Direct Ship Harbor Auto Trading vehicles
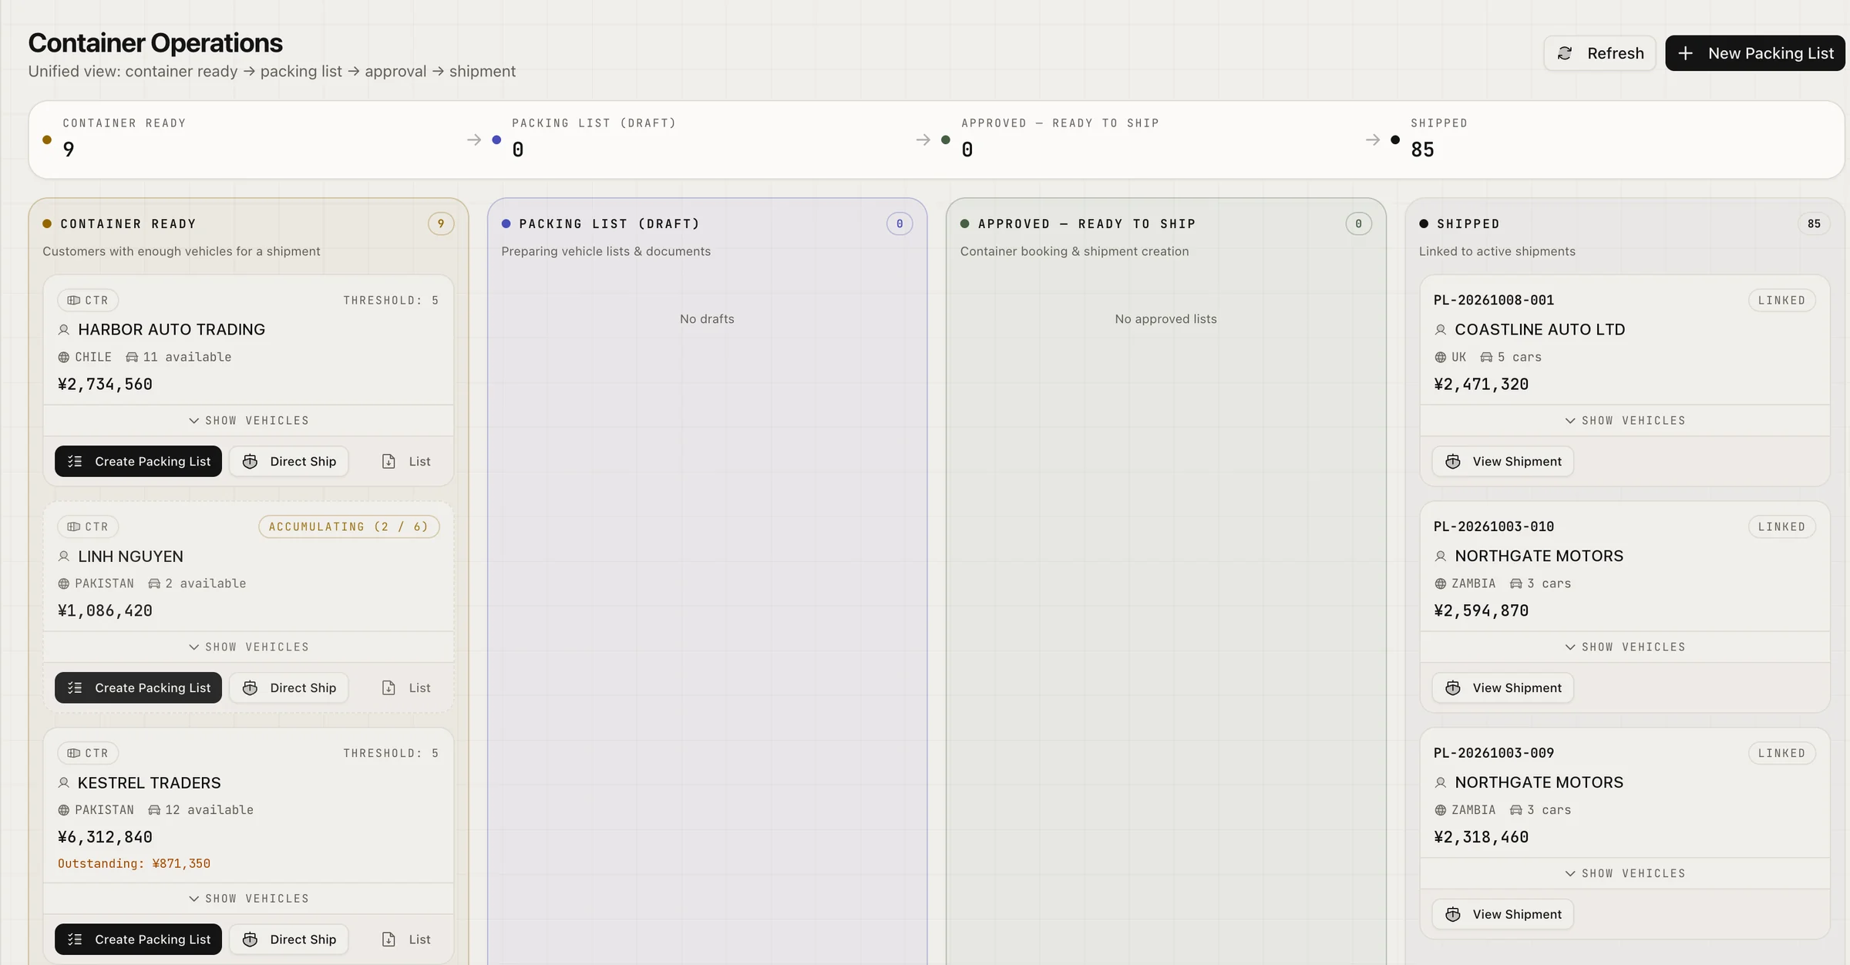Image resolution: width=1850 pixels, height=965 pixels. [x=289, y=461]
